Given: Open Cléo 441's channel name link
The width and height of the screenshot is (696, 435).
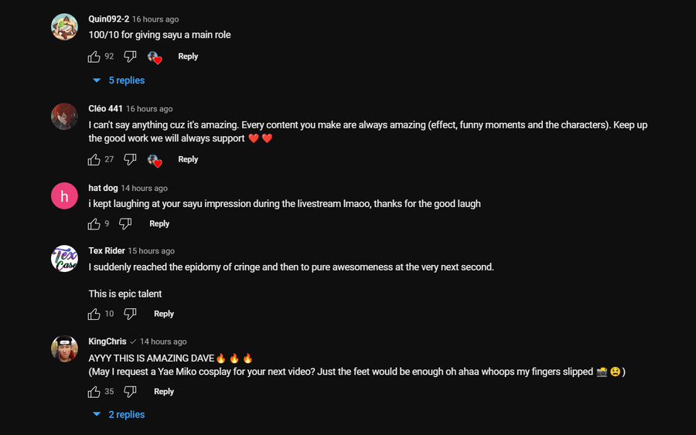Looking at the screenshot, I should click(105, 109).
